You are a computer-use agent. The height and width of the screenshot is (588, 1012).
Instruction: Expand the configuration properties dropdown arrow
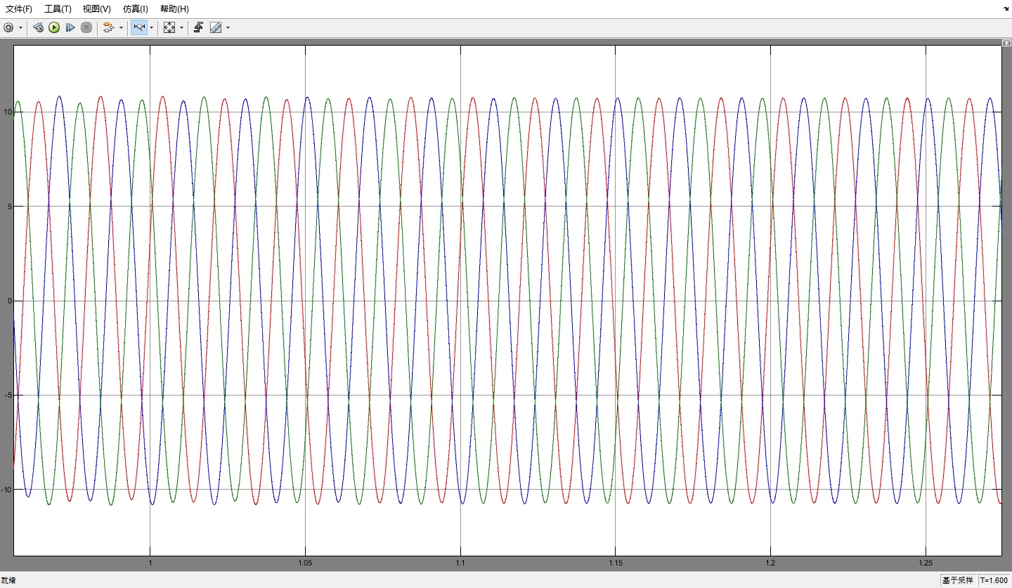click(20, 27)
